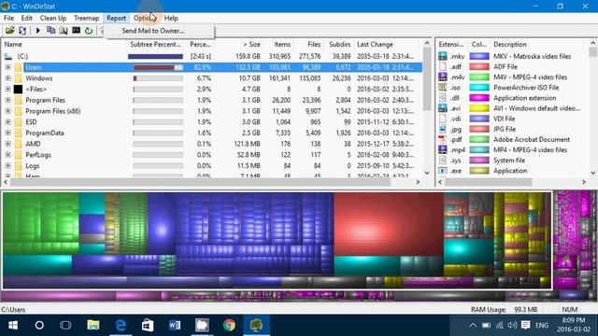The width and height of the screenshot is (598, 336).
Task: Open the Action Center notification icon
Action: click(x=525, y=326)
